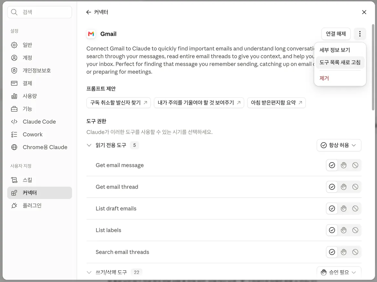Open 결제 billing settings
Viewport: 377px width, 282px height.
[40, 83]
